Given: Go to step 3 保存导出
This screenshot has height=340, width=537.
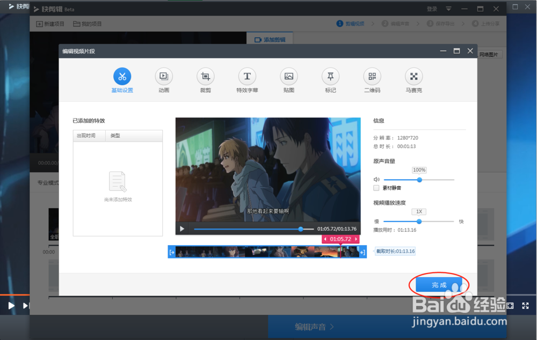Looking at the screenshot, I should pos(440,24).
